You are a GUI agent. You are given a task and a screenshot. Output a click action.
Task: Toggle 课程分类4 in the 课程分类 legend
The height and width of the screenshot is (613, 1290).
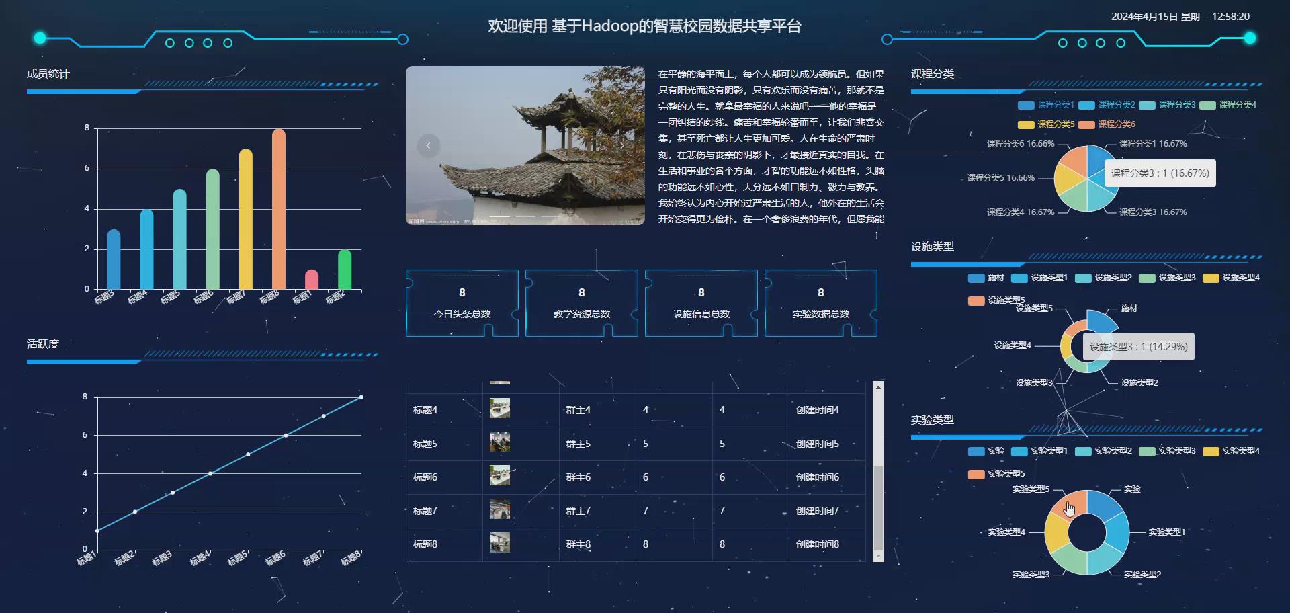click(1228, 105)
